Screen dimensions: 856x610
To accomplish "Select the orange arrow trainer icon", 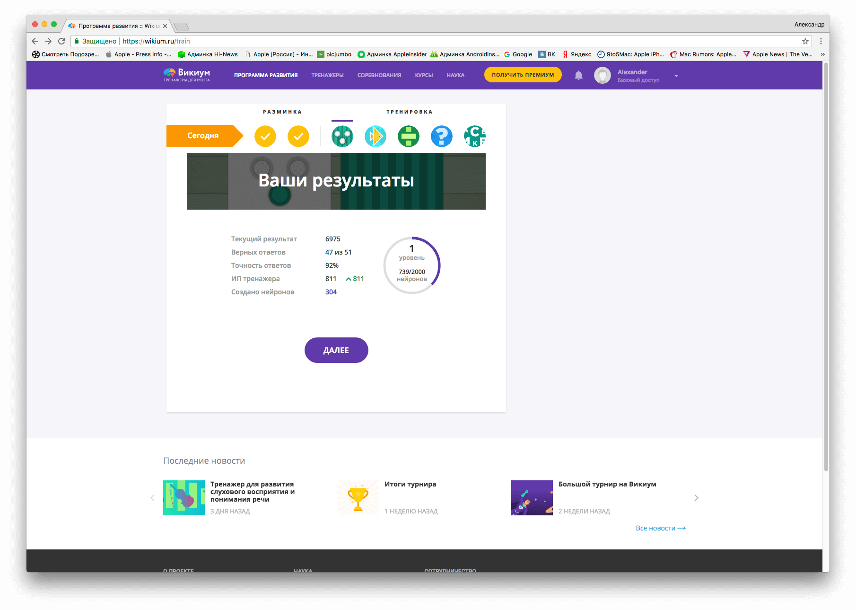I will pos(375,136).
